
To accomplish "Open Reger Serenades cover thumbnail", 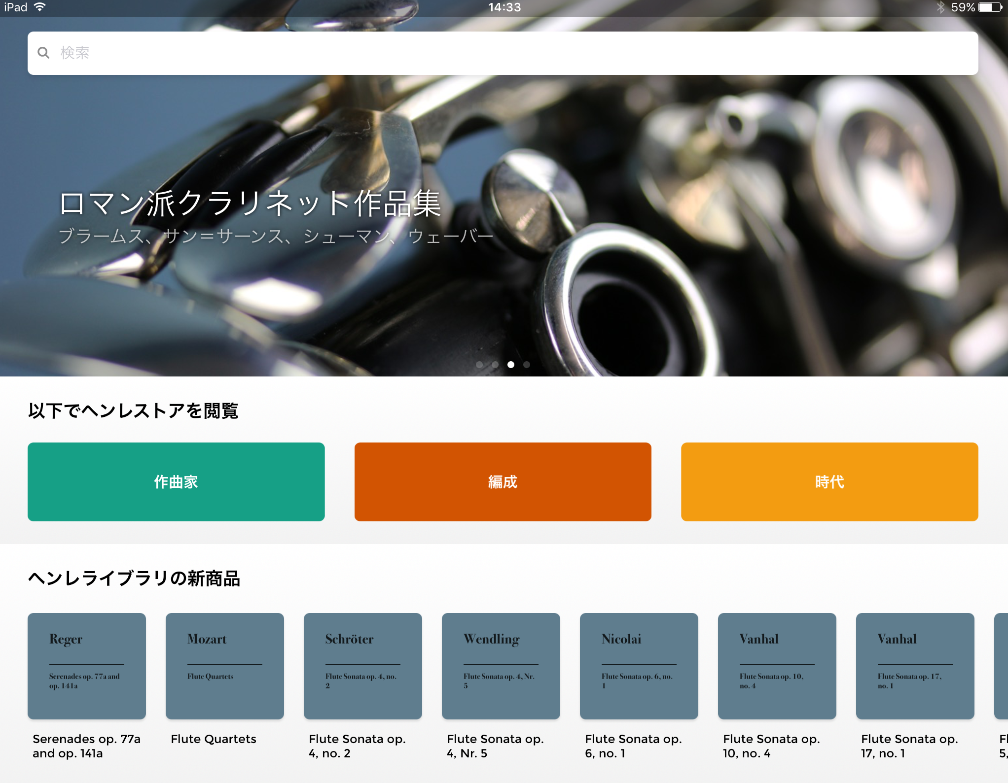I will [x=87, y=666].
